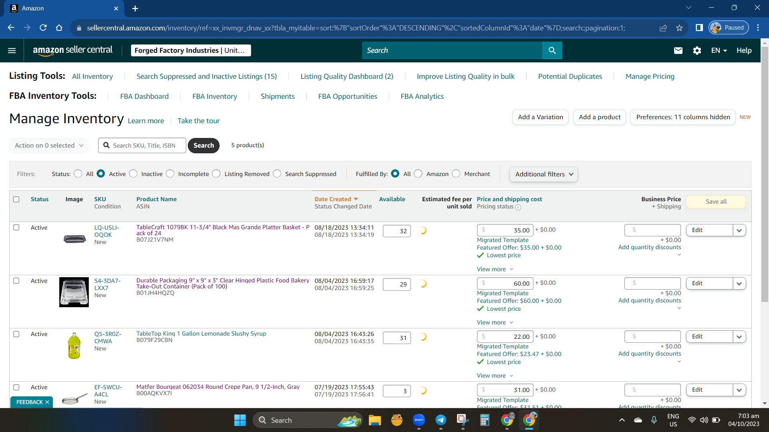The height and width of the screenshot is (432, 769).
Task: Open Zoom from the taskbar
Action: 419,420
